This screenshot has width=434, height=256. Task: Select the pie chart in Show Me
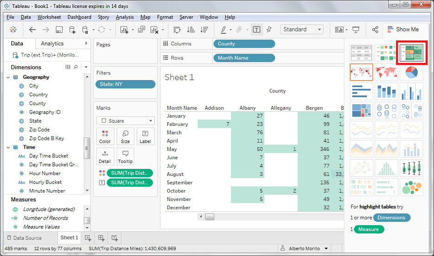[x=412, y=72]
